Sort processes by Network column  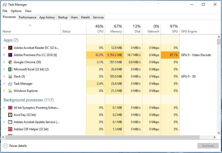[x=152, y=29]
